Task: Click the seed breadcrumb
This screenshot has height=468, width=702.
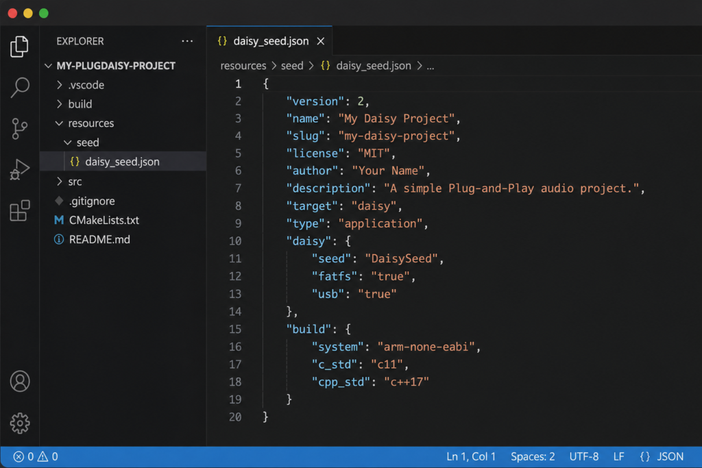Action: 292,66
